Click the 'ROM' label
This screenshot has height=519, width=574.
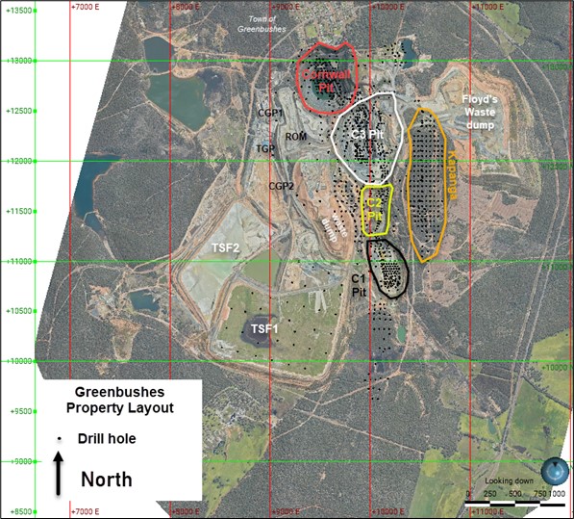coord(296,137)
